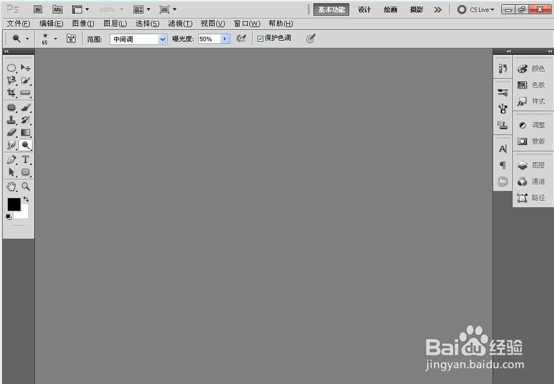Image resolution: width=554 pixels, height=384 pixels.
Task: Select the Patch healing tool
Action: [11, 107]
